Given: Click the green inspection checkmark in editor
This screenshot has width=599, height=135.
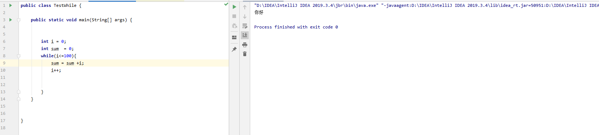Looking at the screenshot, I should click(x=226, y=4).
